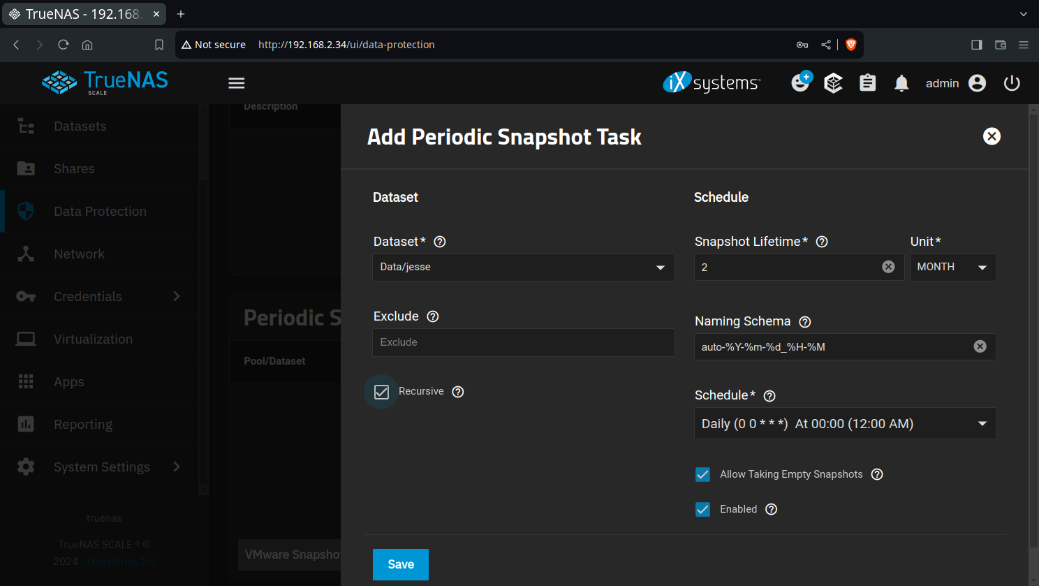Expand the System Settings submenu chevron
The width and height of the screenshot is (1039, 586).
(x=177, y=467)
